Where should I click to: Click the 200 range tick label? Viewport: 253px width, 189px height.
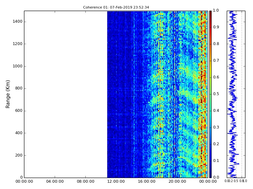pyautogui.click(x=19, y=155)
